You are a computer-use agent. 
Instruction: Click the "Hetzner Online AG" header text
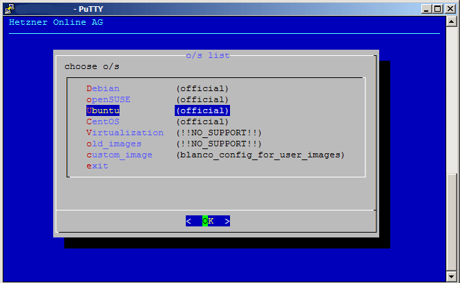pos(56,22)
